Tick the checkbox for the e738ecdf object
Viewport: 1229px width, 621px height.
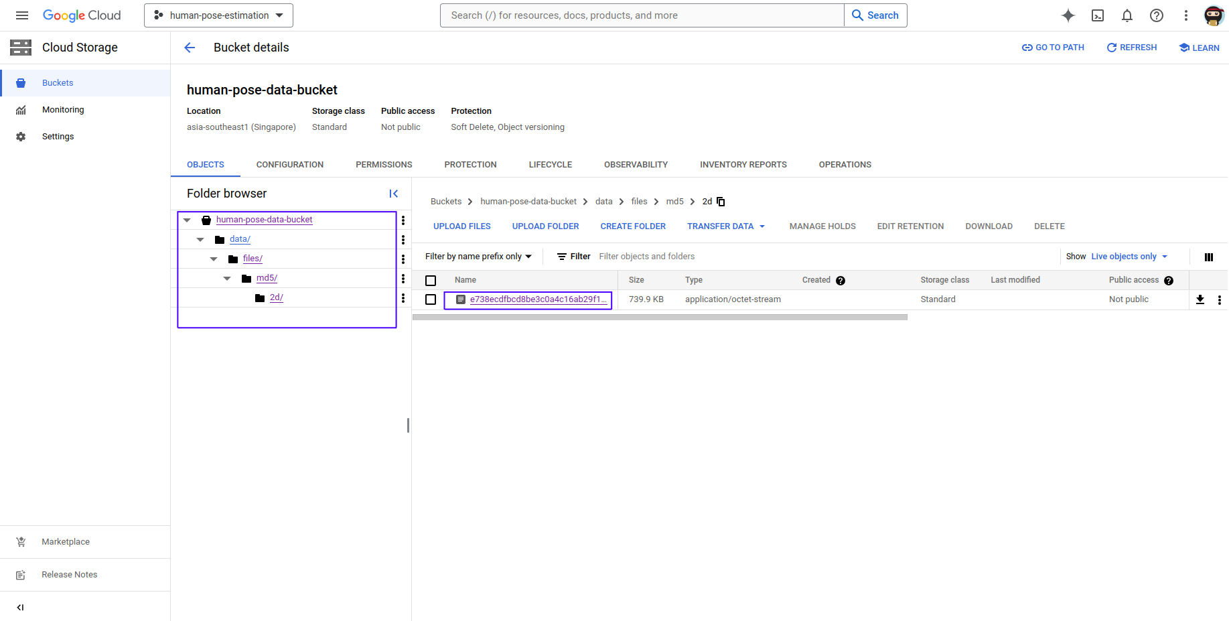click(431, 299)
